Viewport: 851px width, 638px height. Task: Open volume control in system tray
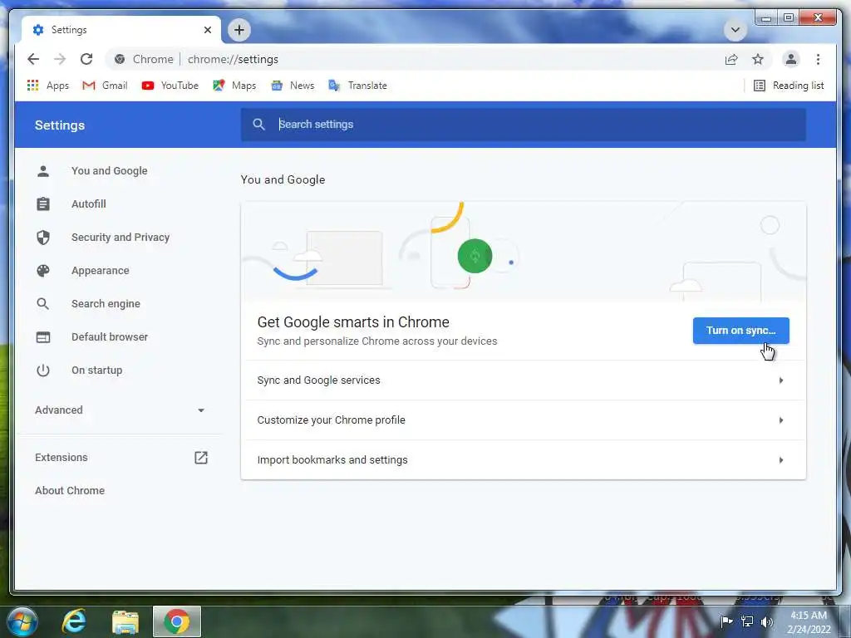pos(766,621)
